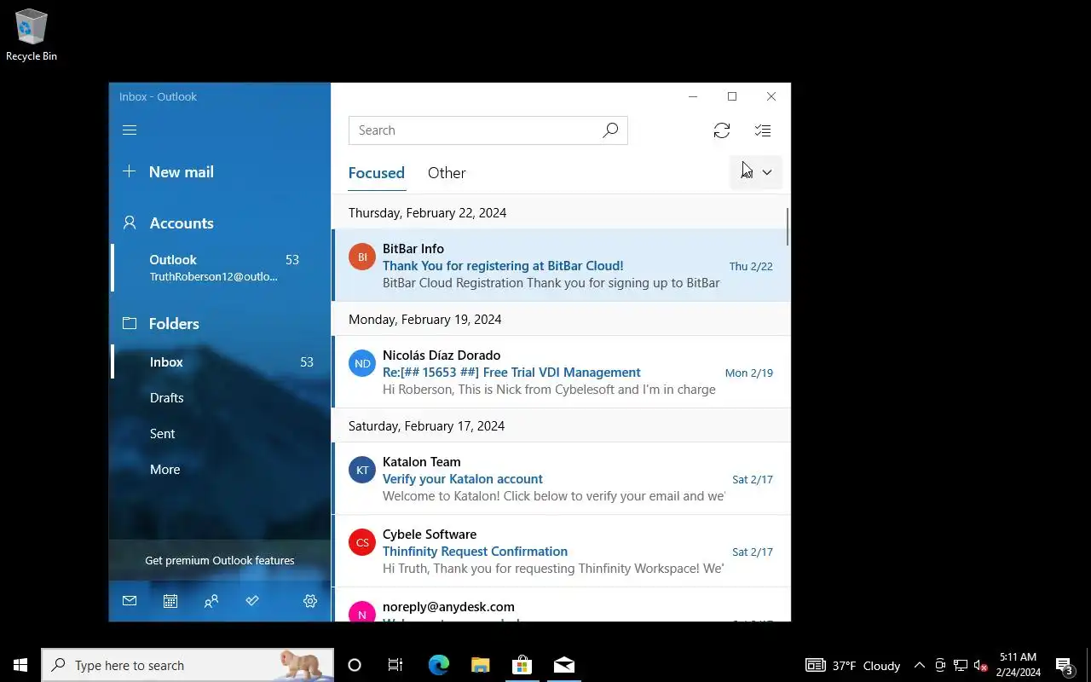Switch to Other tab
1091x682 pixels.
447,173
